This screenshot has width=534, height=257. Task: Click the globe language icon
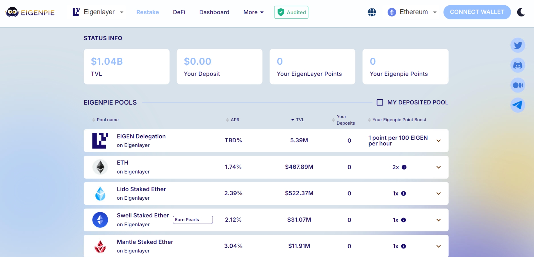[x=372, y=12]
